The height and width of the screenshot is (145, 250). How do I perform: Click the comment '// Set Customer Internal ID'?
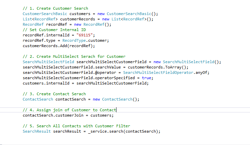click(x=54, y=30)
